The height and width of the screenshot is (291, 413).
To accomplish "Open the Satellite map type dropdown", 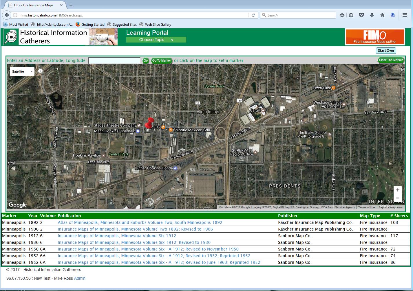I will pos(22,71).
